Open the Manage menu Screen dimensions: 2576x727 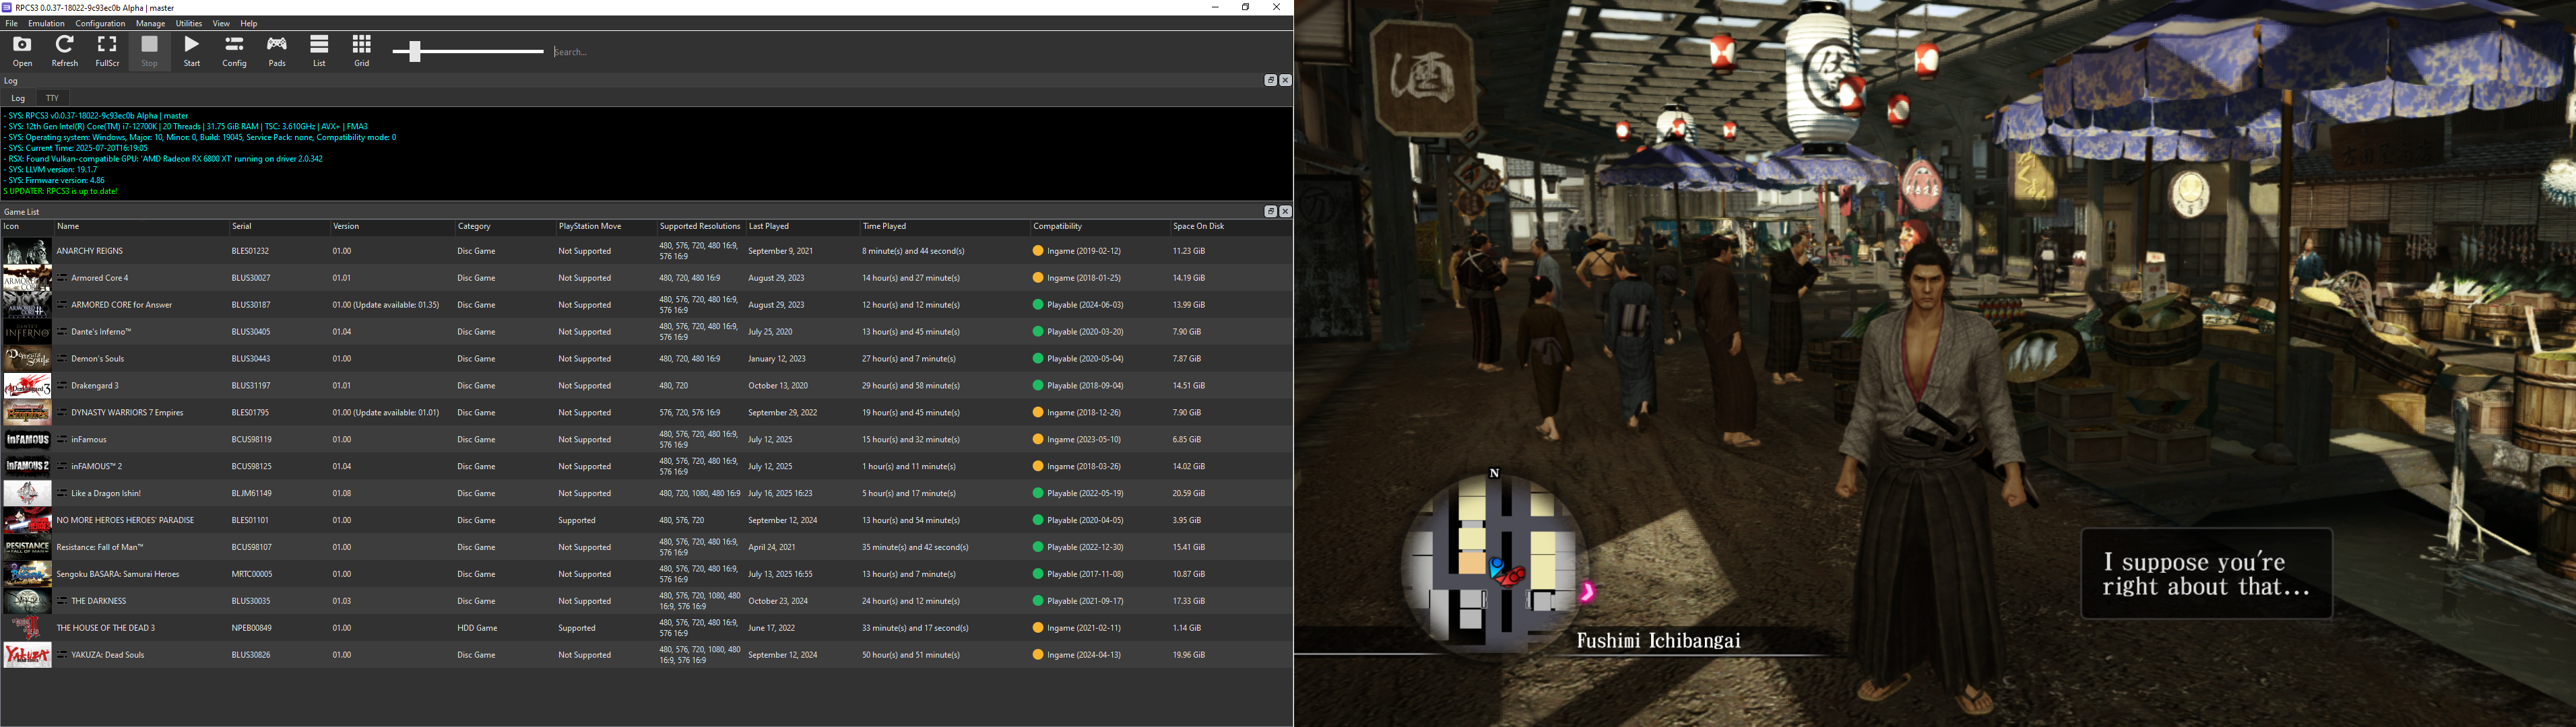click(x=150, y=23)
